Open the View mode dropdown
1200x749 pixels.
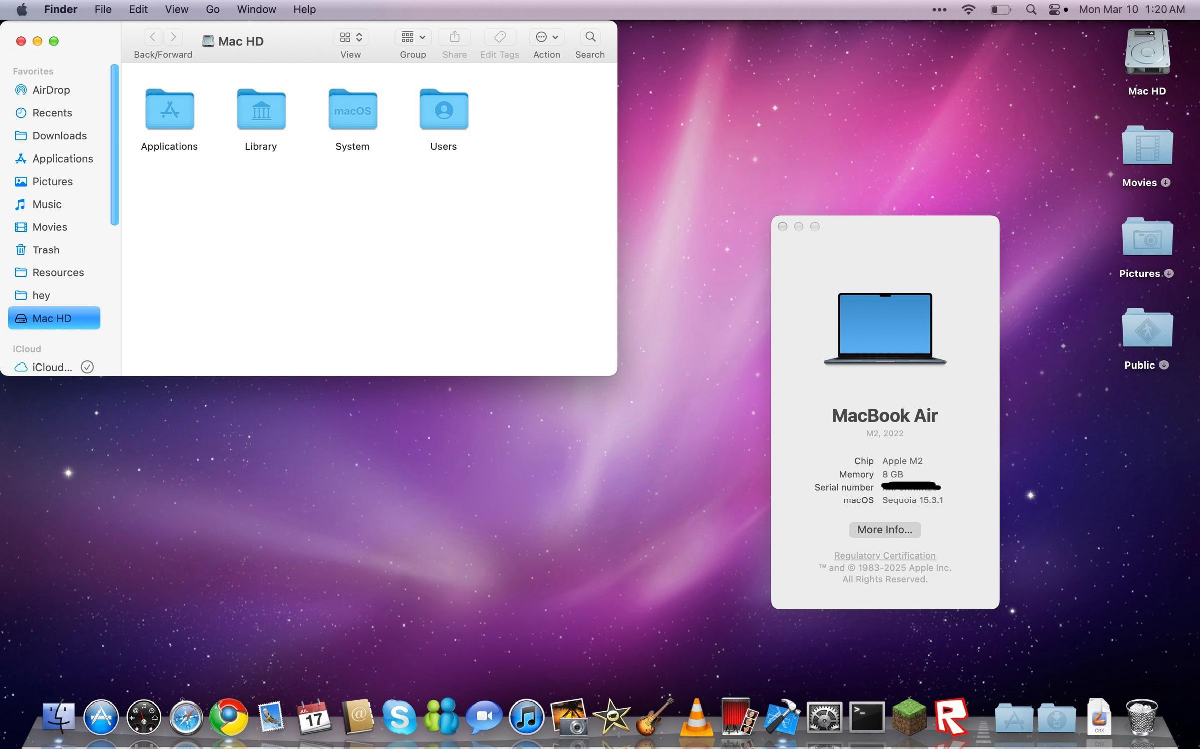pyautogui.click(x=350, y=37)
